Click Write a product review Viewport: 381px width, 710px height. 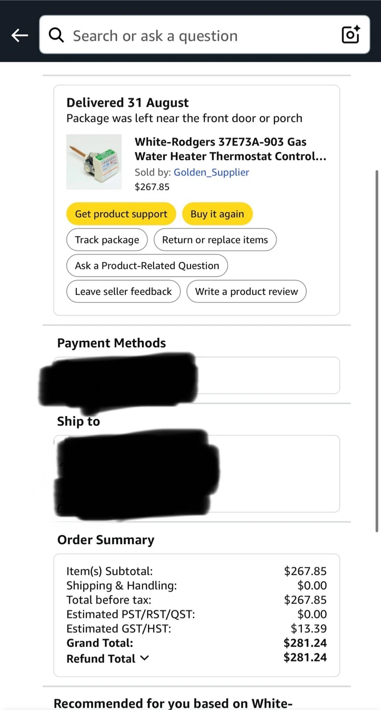pos(246,291)
